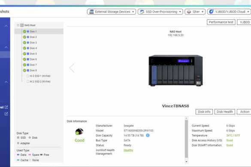The width and height of the screenshot is (251, 167).
Task: Click the previous arrow beside NAS image
Action: coord(72,68)
